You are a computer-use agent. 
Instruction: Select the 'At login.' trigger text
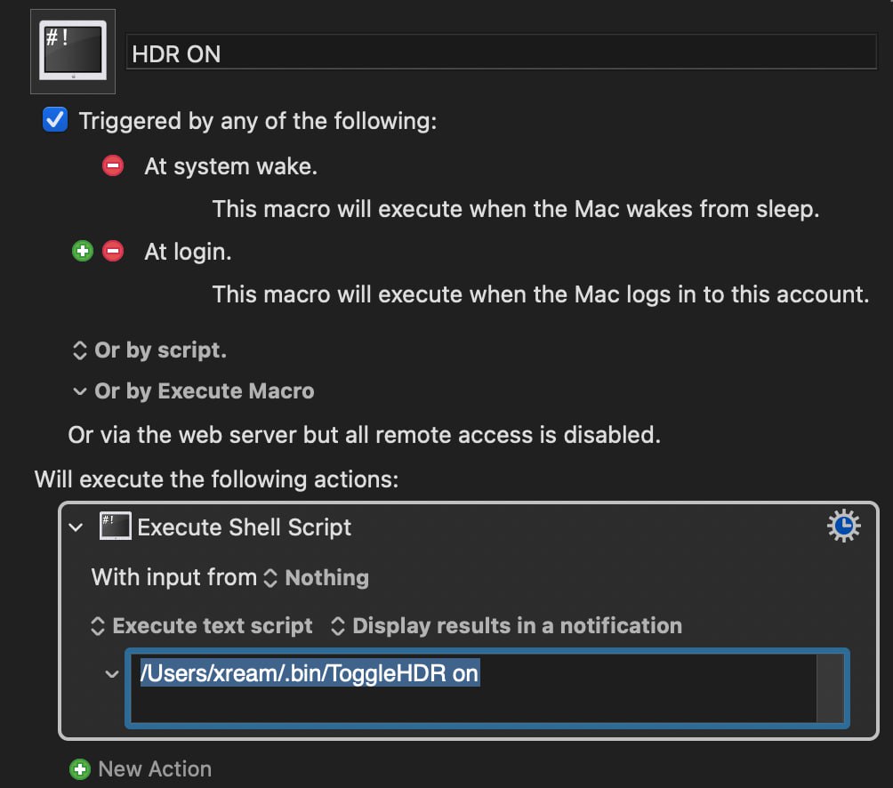[188, 252]
